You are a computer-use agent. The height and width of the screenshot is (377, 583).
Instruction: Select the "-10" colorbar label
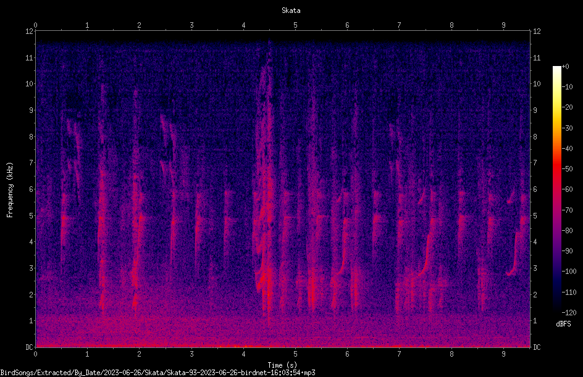click(x=568, y=87)
